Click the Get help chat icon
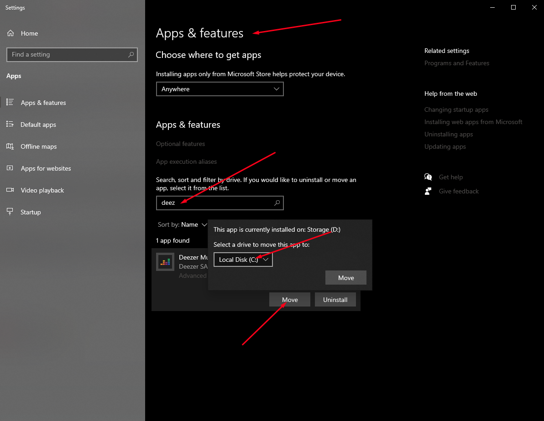 [x=428, y=177]
